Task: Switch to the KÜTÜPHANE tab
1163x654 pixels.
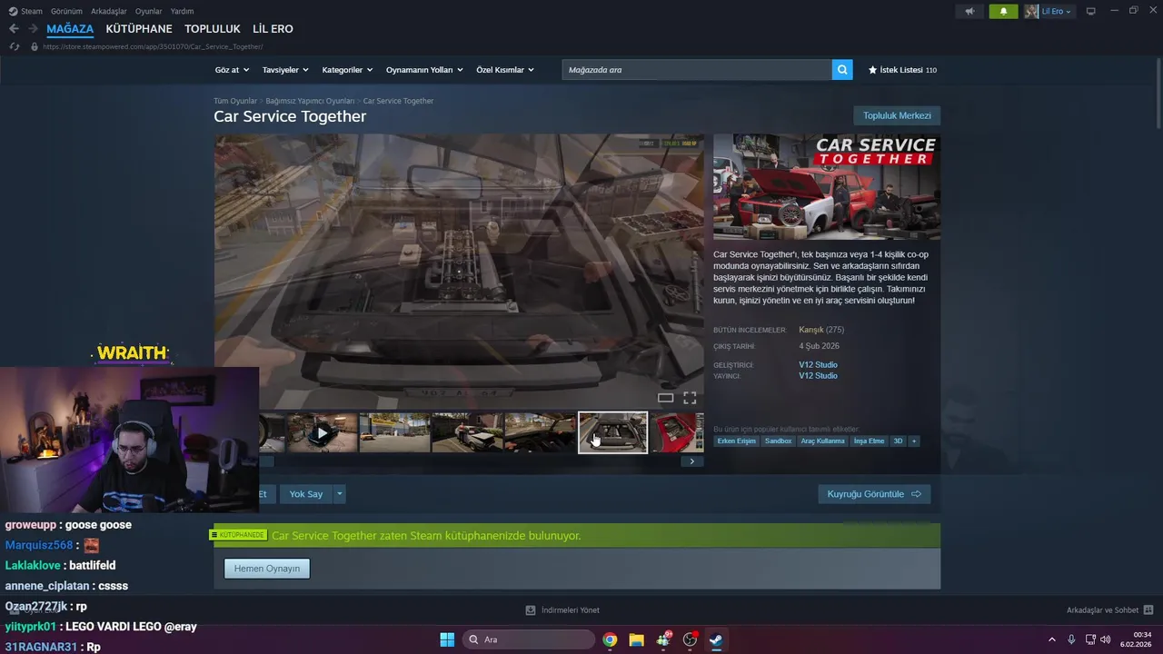Action: point(139,29)
